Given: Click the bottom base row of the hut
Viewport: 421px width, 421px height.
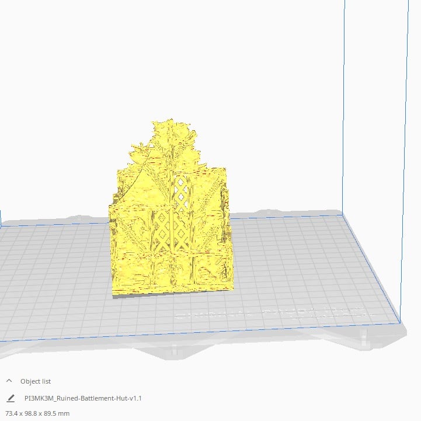Looking at the screenshot, I should (x=172, y=274).
